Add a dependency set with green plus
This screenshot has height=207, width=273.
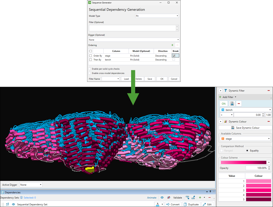(x=200, y=198)
